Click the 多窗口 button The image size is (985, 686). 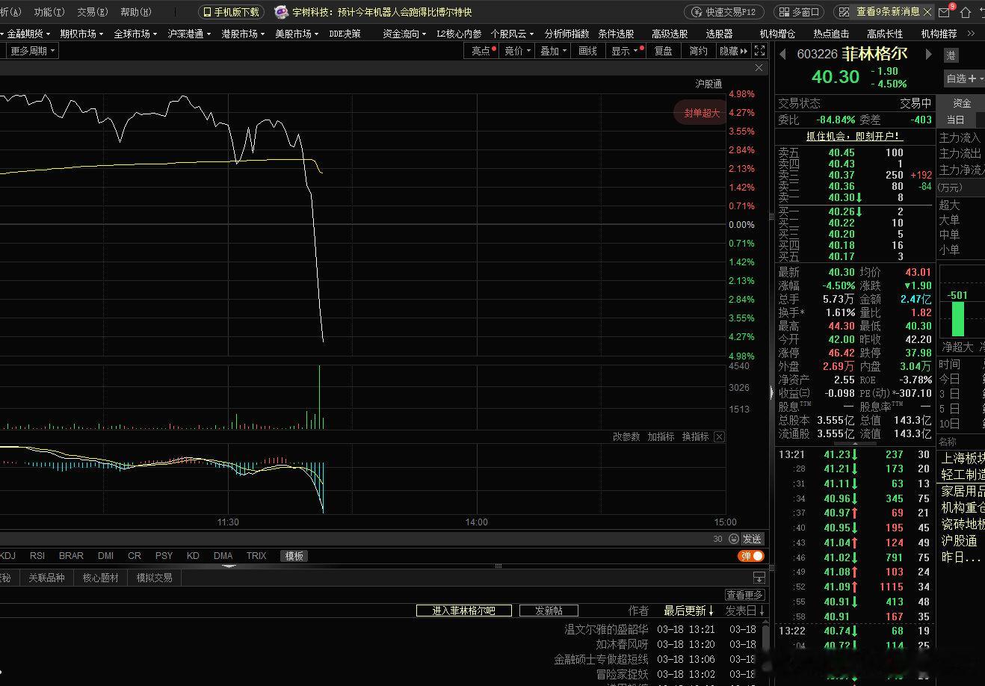[x=799, y=12]
